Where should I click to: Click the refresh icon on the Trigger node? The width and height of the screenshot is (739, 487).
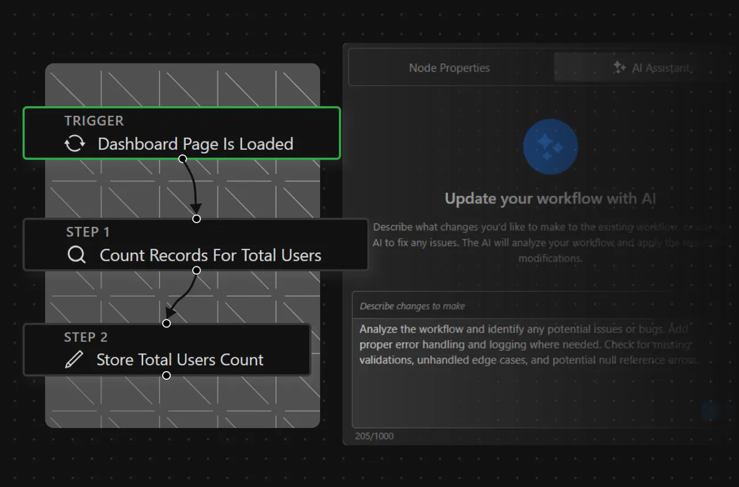(x=74, y=144)
